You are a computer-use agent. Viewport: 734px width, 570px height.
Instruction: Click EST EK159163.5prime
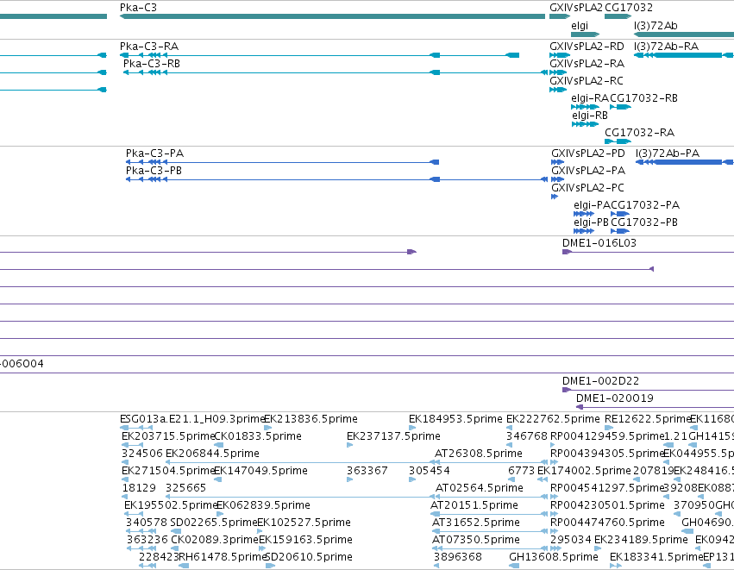pyautogui.click(x=262, y=549)
